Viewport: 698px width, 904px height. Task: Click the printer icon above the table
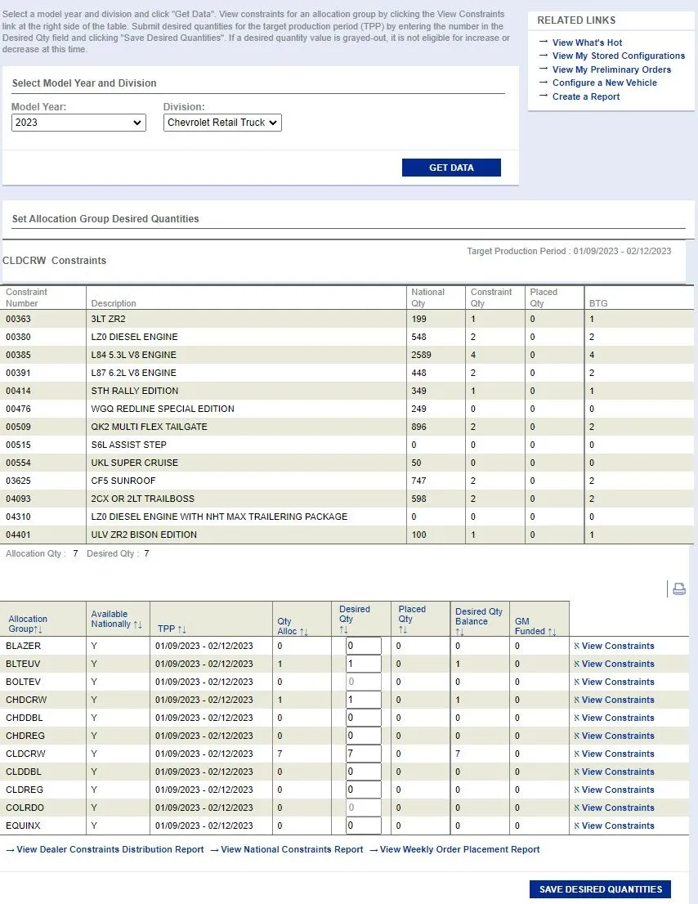pos(678,588)
